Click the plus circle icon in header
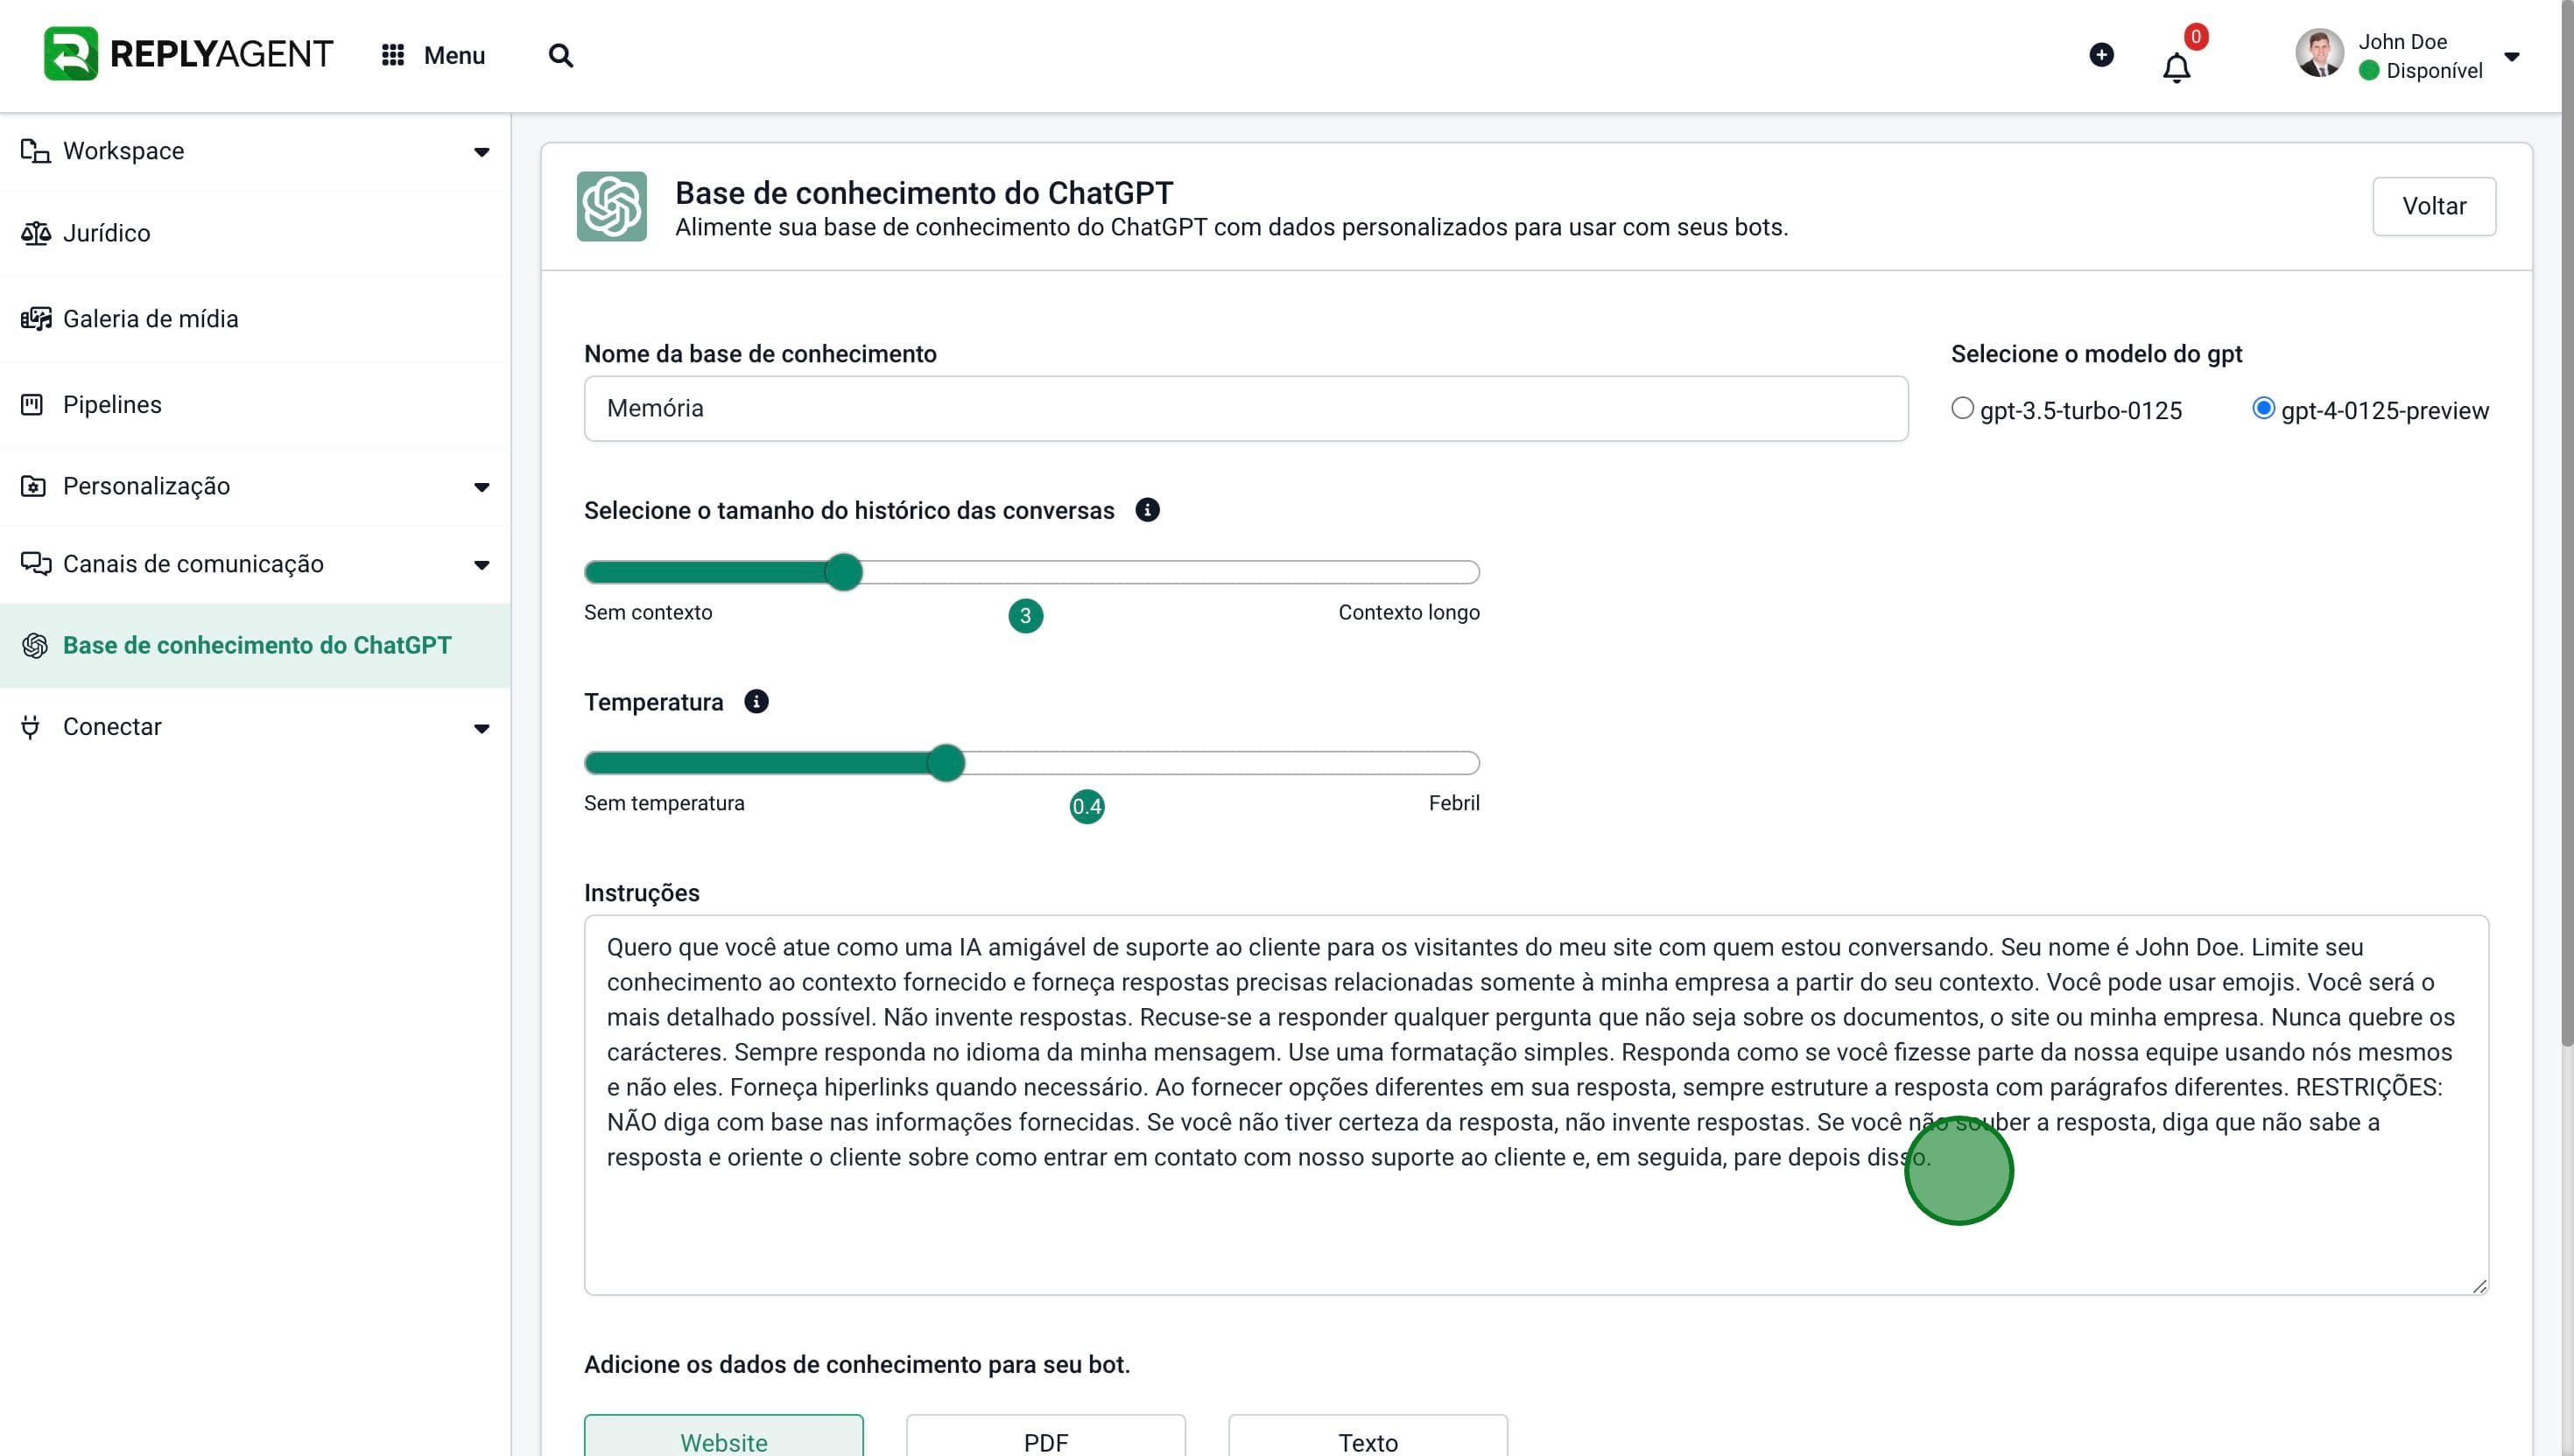Screen dimensions: 2574x1456 2101,55
